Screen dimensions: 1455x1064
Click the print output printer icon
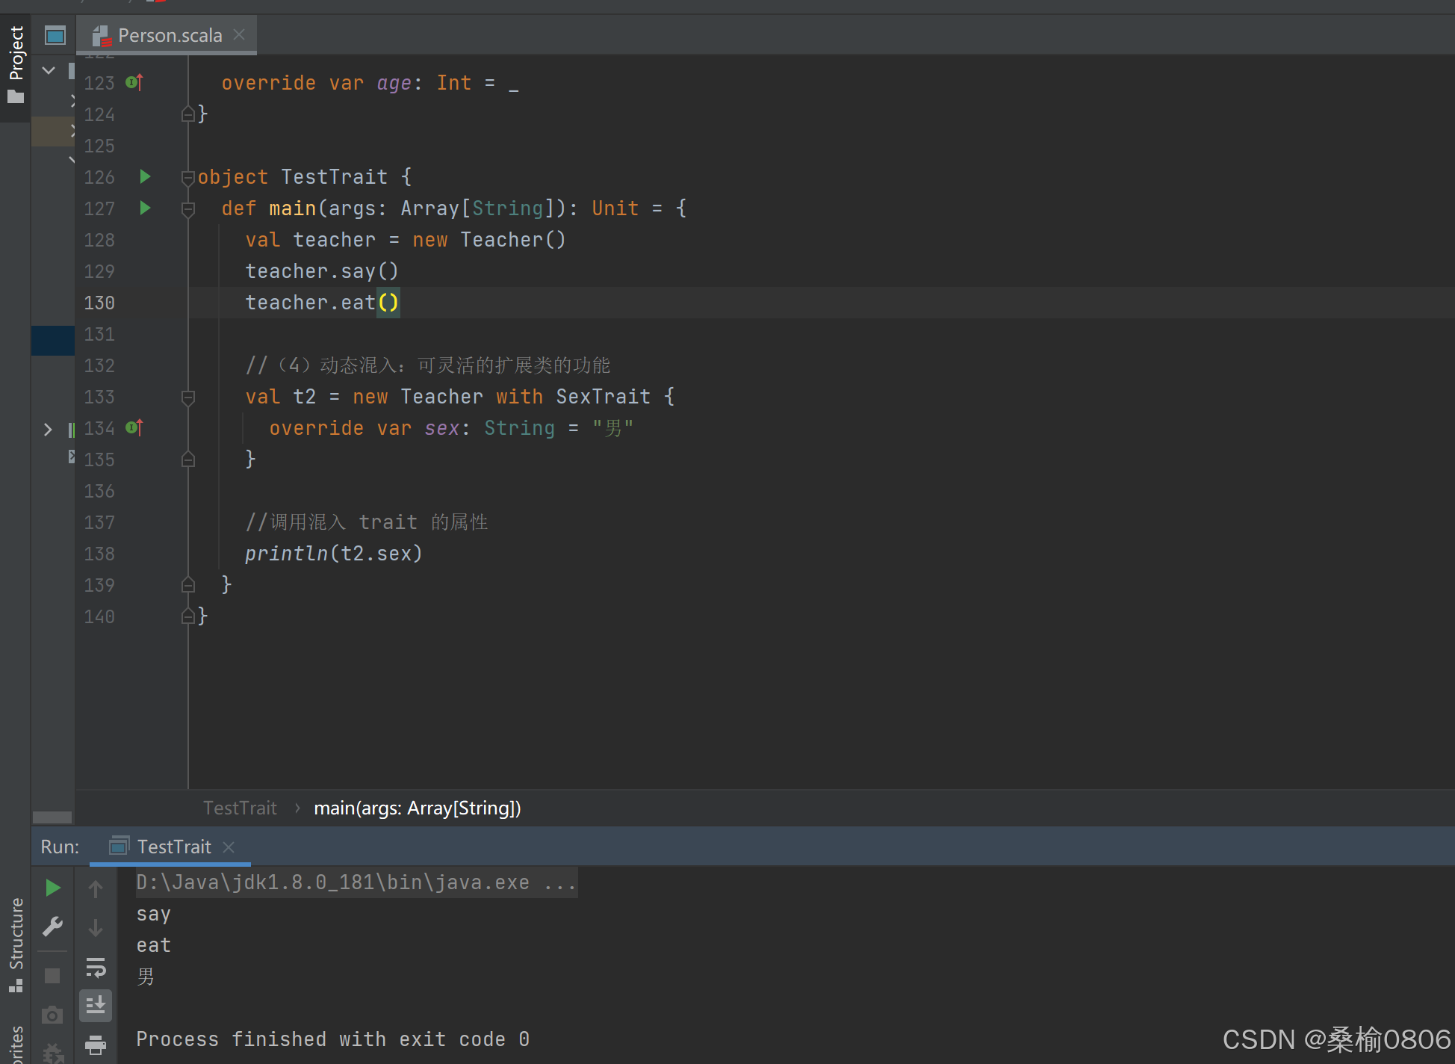coord(96,1045)
